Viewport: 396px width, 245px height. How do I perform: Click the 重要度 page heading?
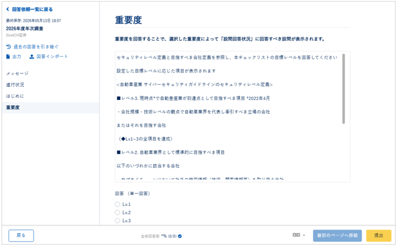coord(128,20)
